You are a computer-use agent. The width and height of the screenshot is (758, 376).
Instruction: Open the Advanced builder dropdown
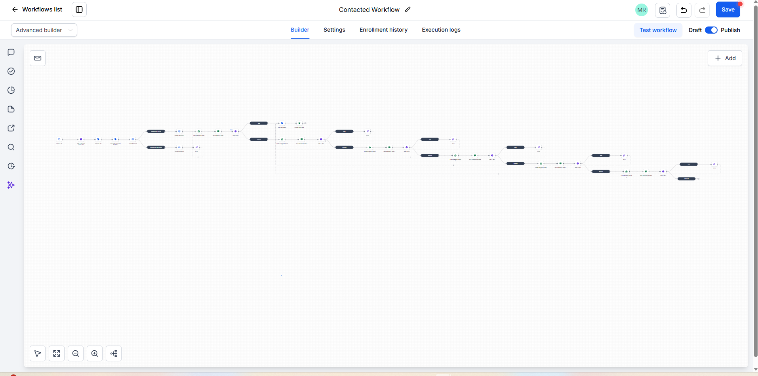click(44, 30)
